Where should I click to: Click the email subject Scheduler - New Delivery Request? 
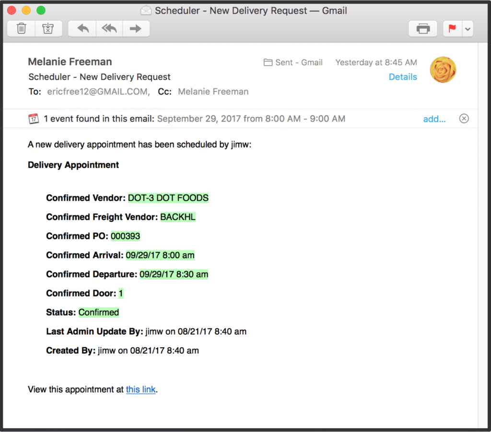pos(99,76)
